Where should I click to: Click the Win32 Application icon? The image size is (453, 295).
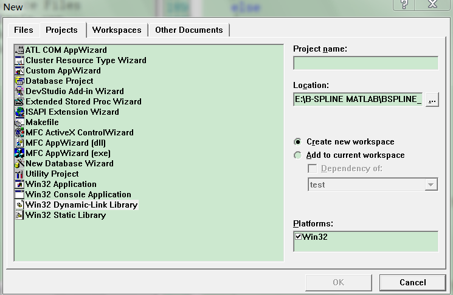(19, 184)
